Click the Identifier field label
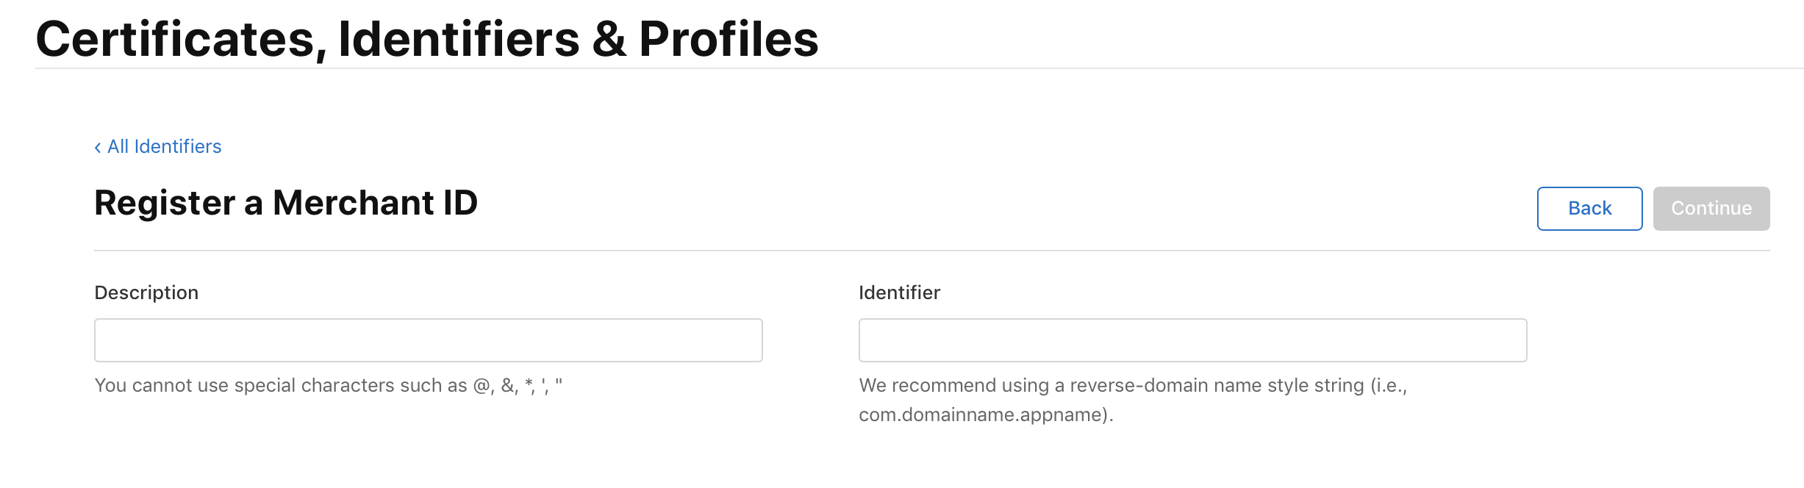Screen dimensions: 1804x488 click(x=899, y=293)
